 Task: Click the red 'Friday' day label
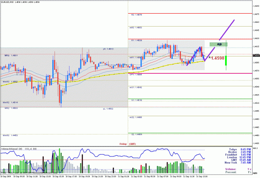123,144
